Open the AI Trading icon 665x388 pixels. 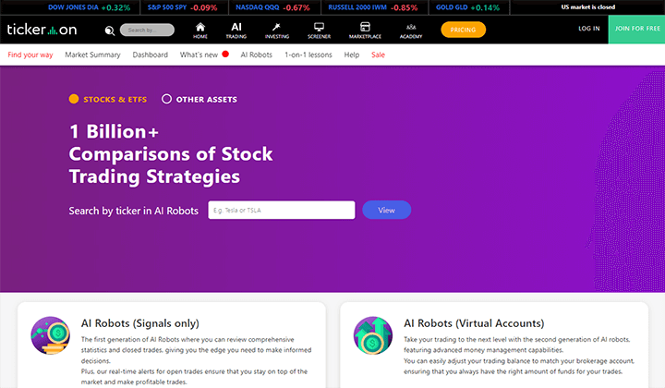coord(236,27)
